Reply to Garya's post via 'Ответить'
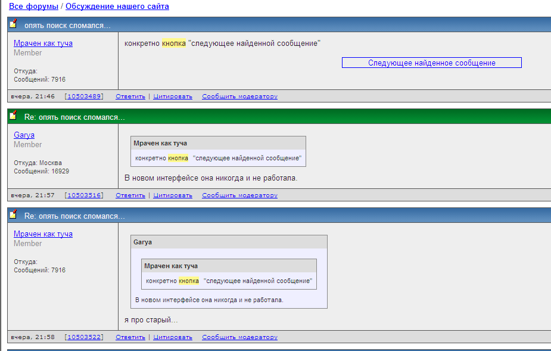The image size is (551, 351). [x=130, y=195]
